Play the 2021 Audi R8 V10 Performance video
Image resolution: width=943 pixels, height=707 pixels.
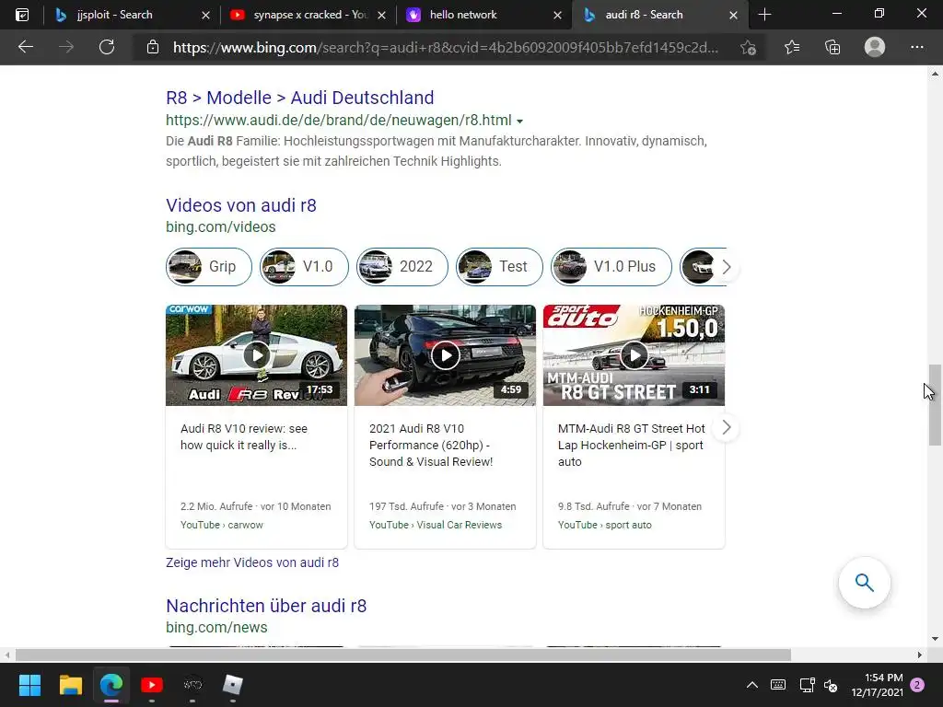click(445, 355)
